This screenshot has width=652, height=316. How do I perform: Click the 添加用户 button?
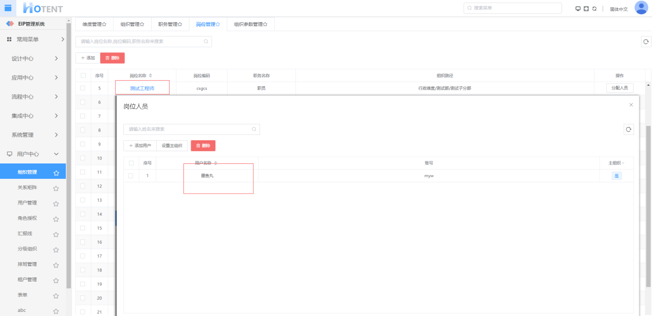point(140,146)
